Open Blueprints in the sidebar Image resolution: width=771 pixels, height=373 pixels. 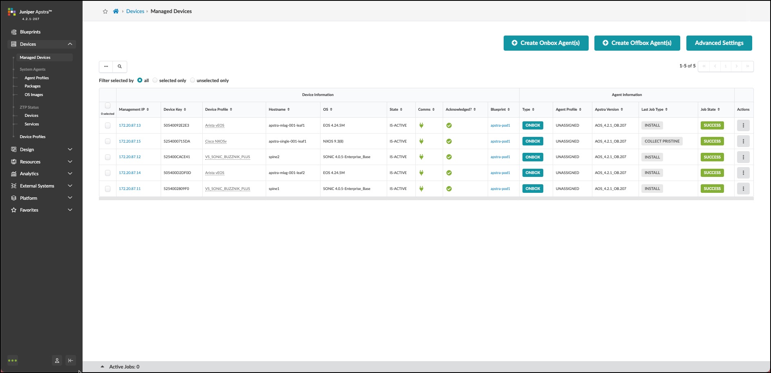[x=30, y=32]
